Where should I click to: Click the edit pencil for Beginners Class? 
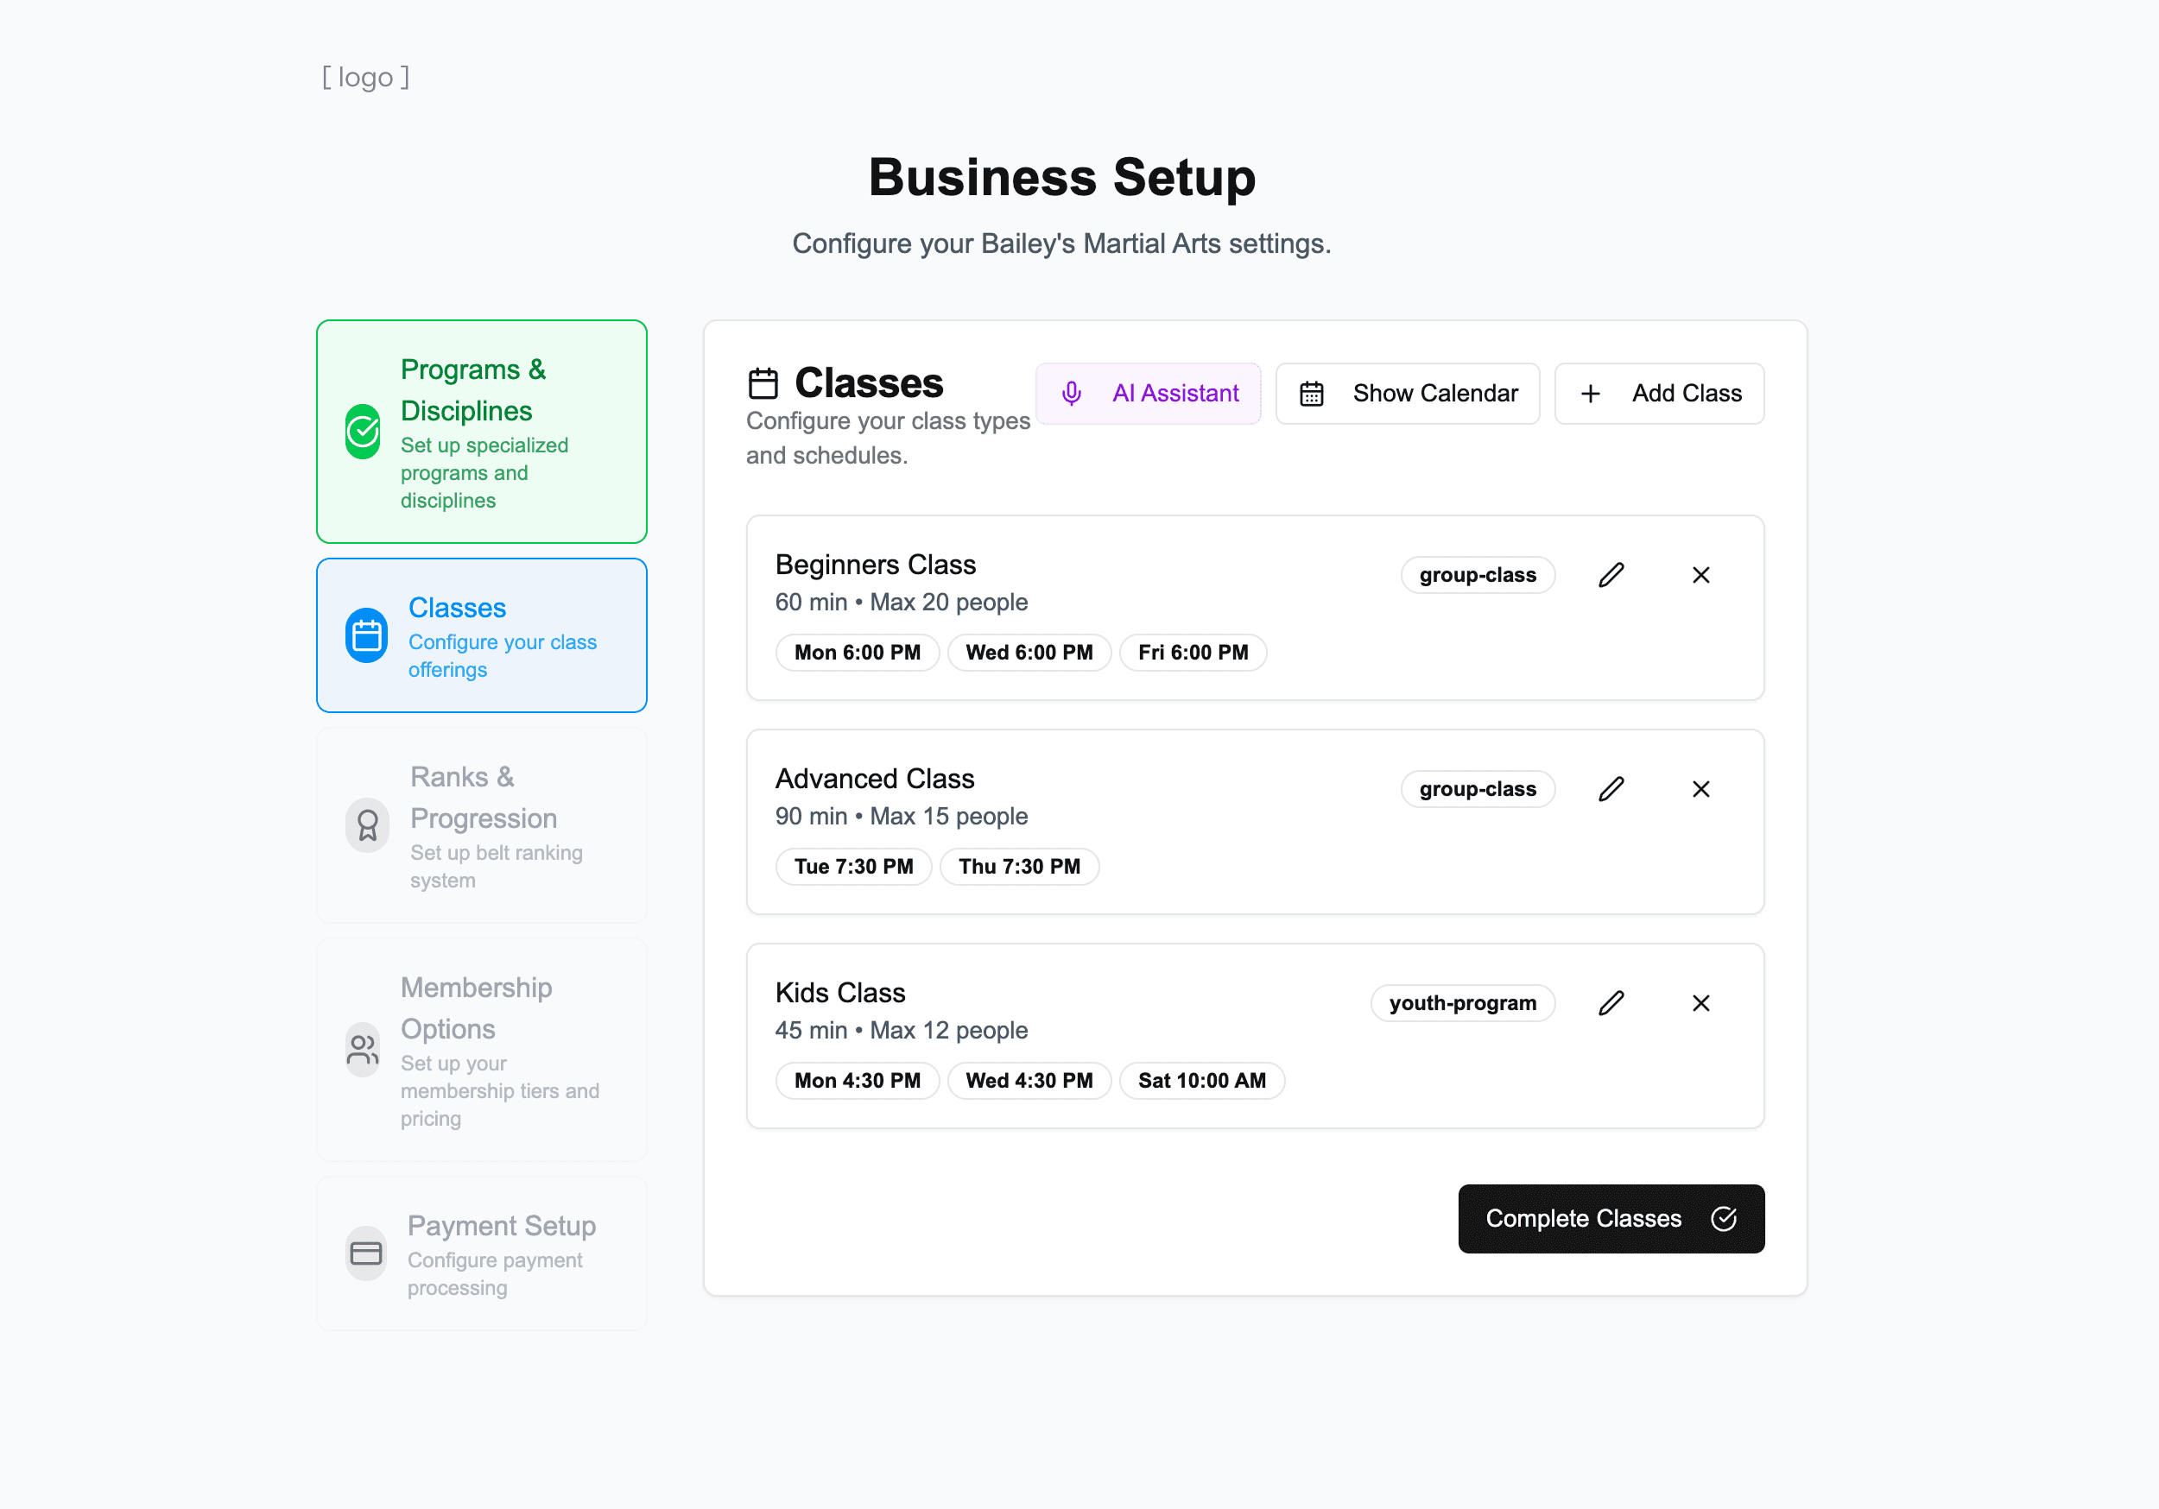[x=1611, y=574]
